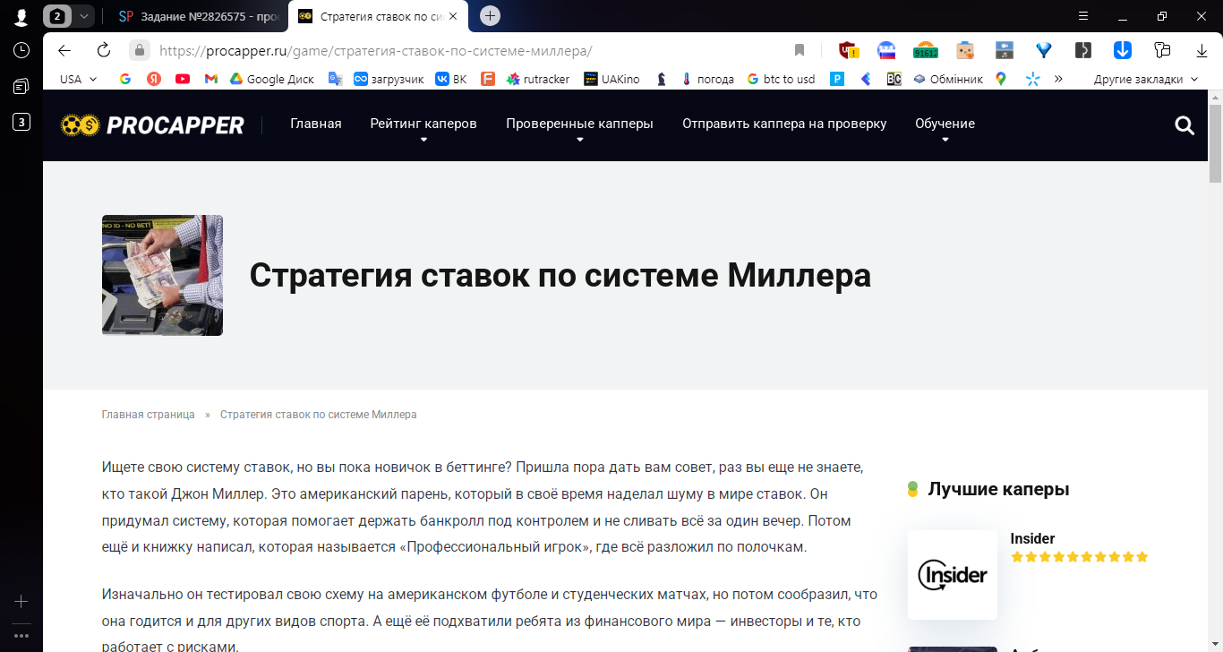Open the browser extensions puzzle icon

pyautogui.click(x=1162, y=50)
